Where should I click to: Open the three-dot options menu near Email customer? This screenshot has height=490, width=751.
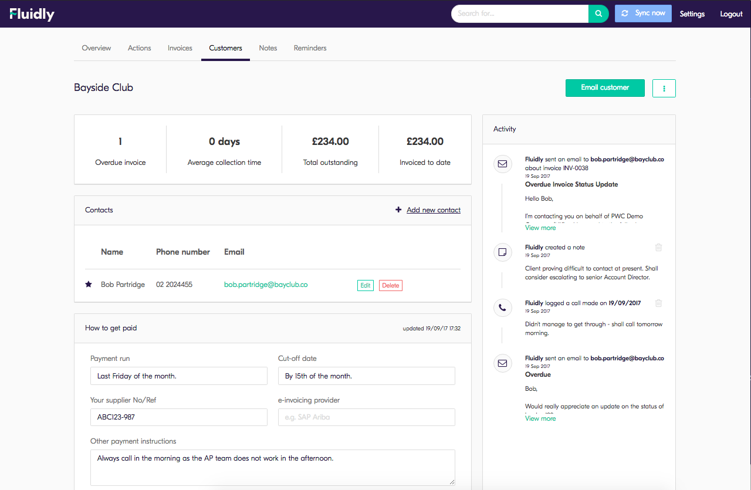click(x=664, y=88)
